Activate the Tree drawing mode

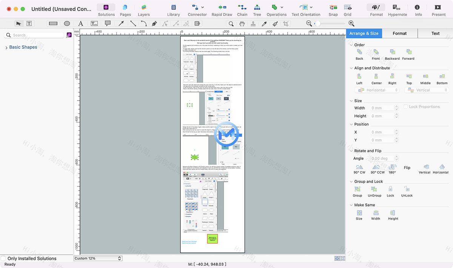tap(257, 10)
